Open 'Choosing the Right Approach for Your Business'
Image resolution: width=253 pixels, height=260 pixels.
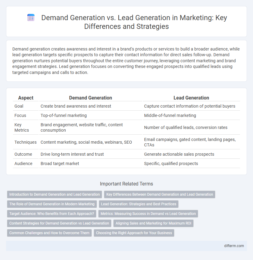(x=134, y=233)
